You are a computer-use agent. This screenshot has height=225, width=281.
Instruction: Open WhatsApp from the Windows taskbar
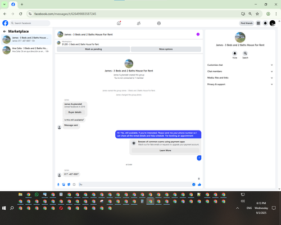pyautogui.click(x=37, y=195)
